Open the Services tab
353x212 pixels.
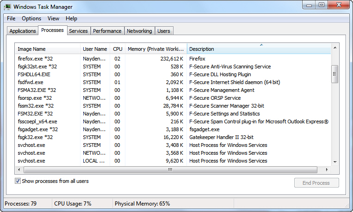click(x=78, y=31)
